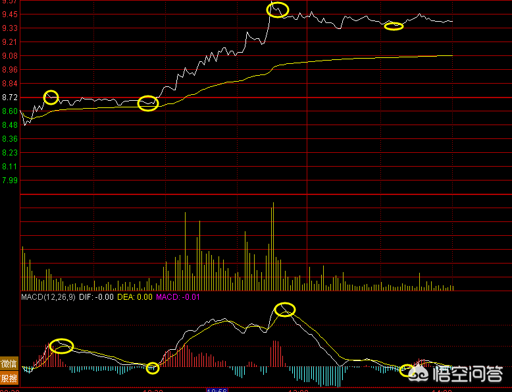Click the white 8.72 price axis label

click(x=10, y=98)
